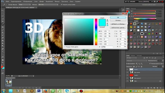The image size is (165, 93).
Task: Select the Healing Brush tool
Action: click(x=3, y=27)
